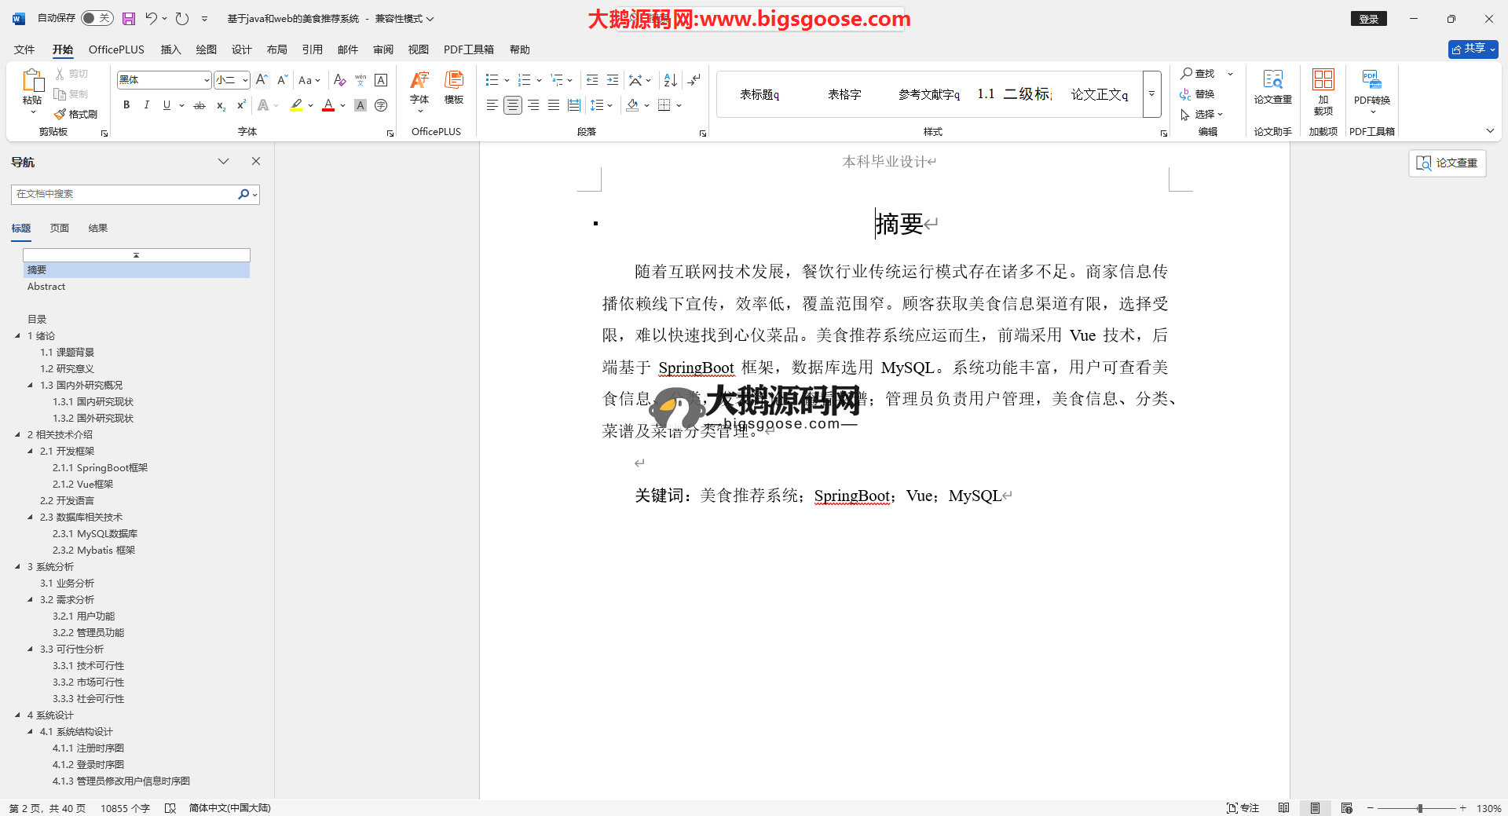Apply strikethrough formatting to text
Image resolution: width=1508 pixels, height=816 pixels.
pos(199,105)
